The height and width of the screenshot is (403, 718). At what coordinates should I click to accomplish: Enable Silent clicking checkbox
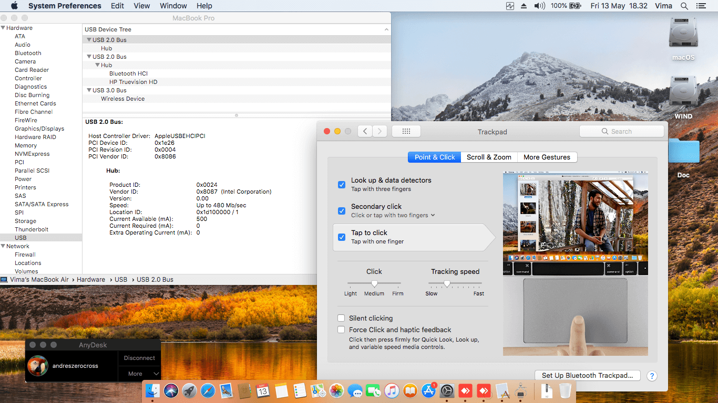[x=342, y=318]
